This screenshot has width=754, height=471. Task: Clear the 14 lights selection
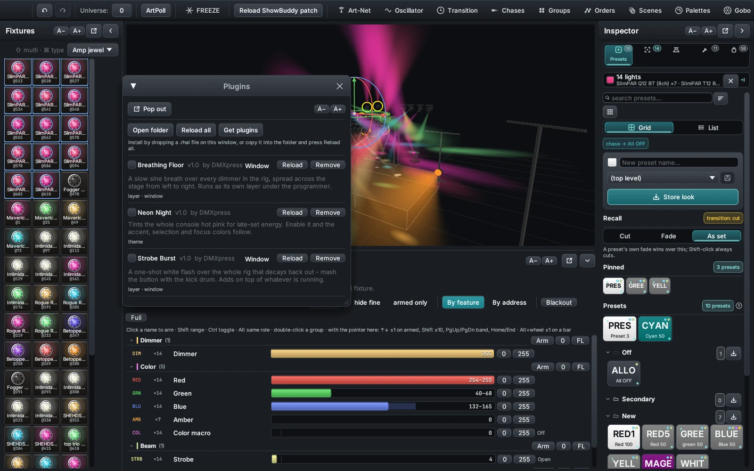point(730,81)
